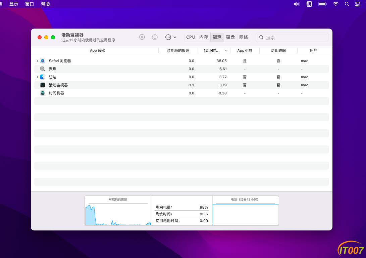Focus the 搜索 search field
366x258 pixels.
292,37
